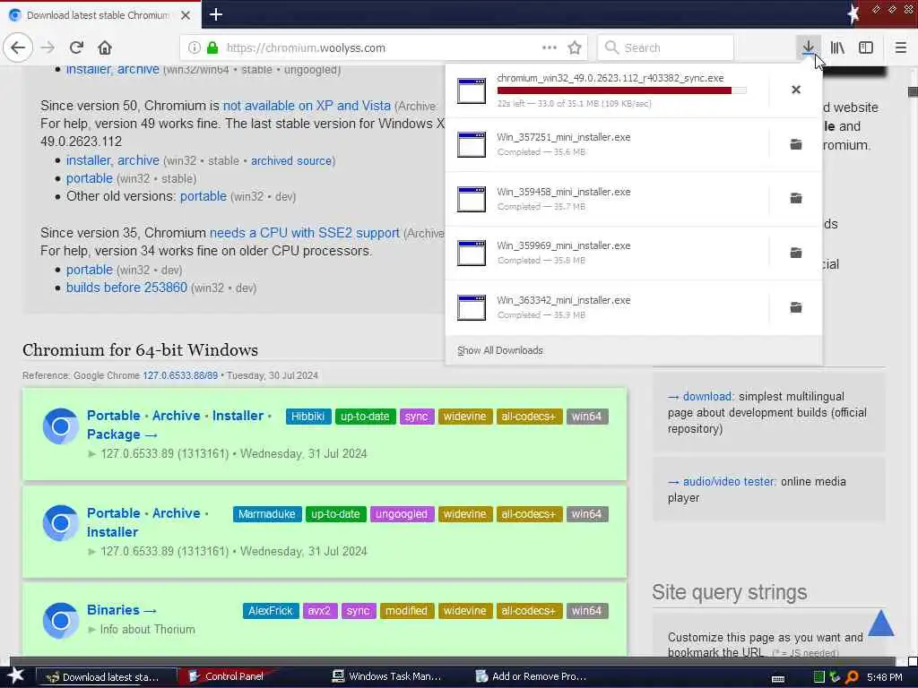
Task: Open downloaded file Win_359969_mini_installer.exe
Action: [x=607, y=254]
